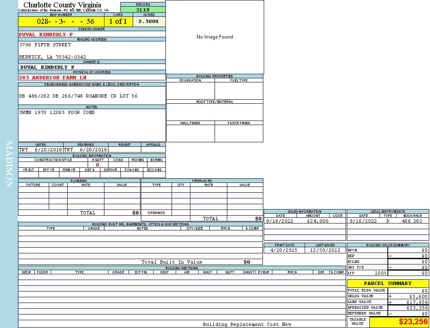This screenshot has height=328, width=430.
Task: Click the acres value 2.5000
Action: tap(149, 22)
